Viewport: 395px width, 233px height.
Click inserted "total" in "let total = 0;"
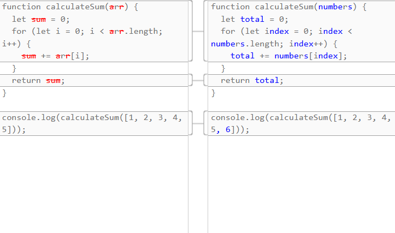point(252,19)
